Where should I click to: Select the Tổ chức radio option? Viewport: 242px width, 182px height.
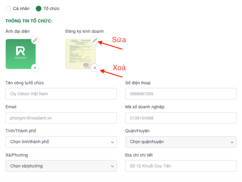tap(39, 8)
